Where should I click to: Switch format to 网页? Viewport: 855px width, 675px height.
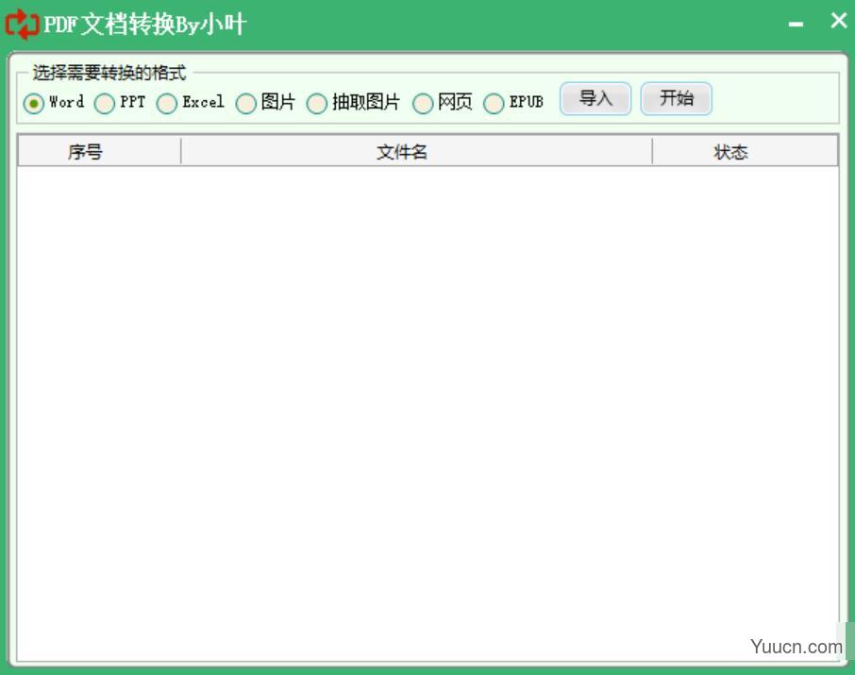423,104
